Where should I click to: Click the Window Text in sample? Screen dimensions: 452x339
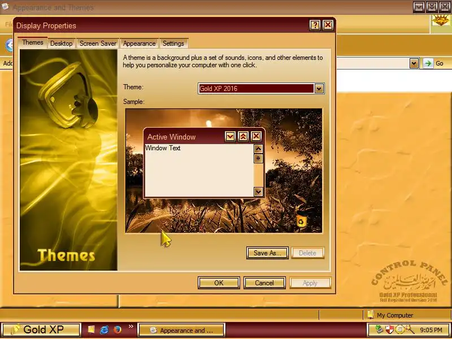point(163,148)
